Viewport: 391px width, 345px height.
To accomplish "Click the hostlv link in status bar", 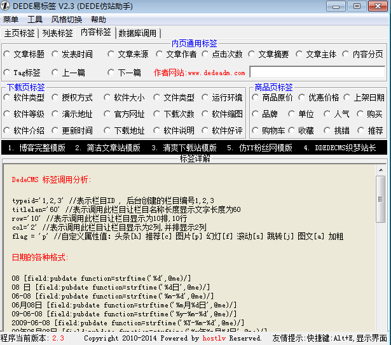I will pos(214,339).
